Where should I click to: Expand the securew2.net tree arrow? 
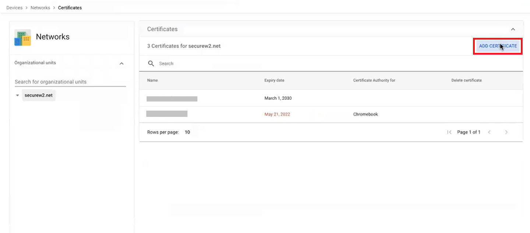click(17, 95)
